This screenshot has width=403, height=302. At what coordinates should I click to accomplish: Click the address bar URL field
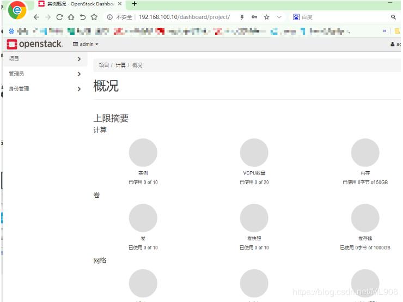185,17
